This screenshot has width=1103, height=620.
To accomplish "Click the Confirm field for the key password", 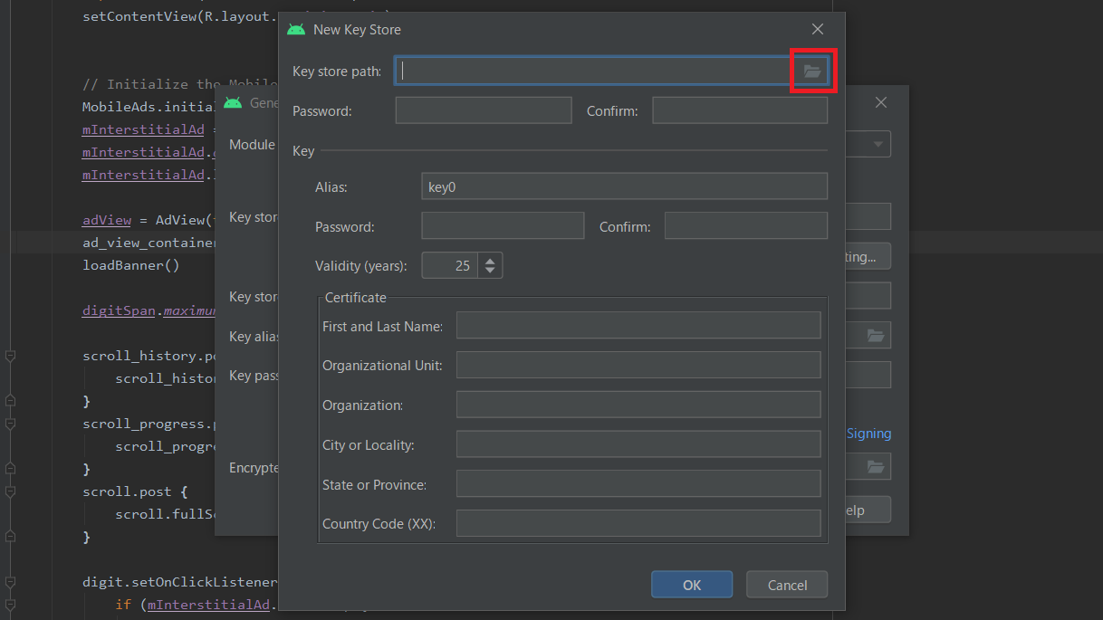I will click(x=745, y=225).
